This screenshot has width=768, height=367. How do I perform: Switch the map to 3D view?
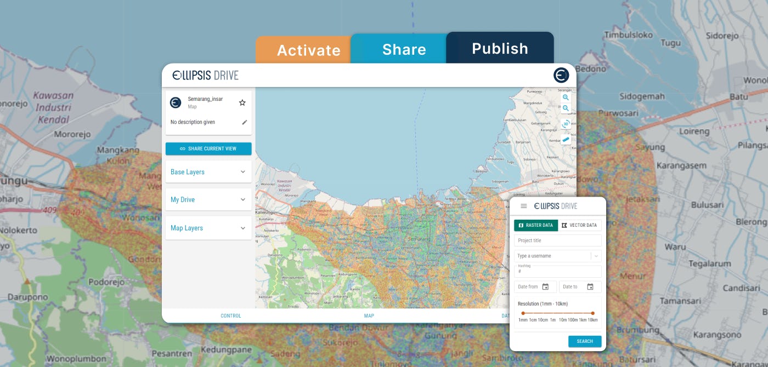click(566, 124)
